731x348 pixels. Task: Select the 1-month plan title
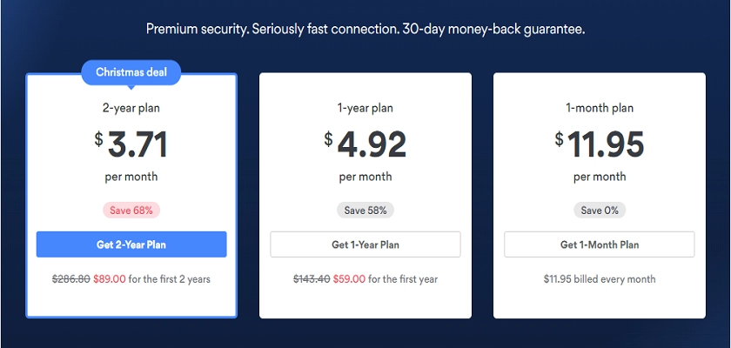pyautogui.click(x=600, y=108)
